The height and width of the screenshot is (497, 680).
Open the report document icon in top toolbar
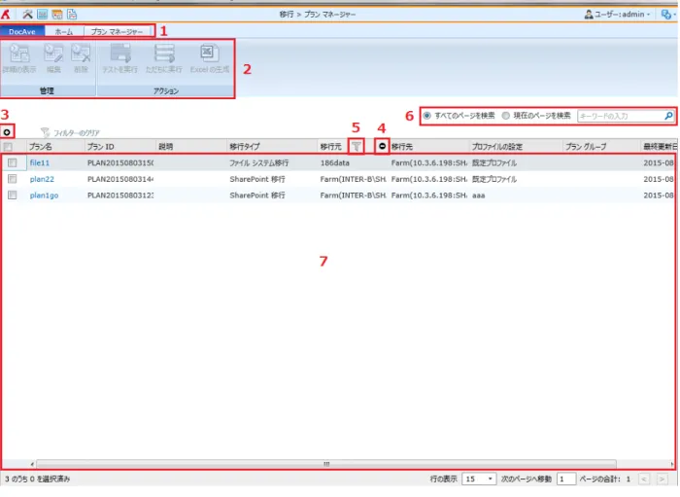pyautogui.click(x=72, y=15)
